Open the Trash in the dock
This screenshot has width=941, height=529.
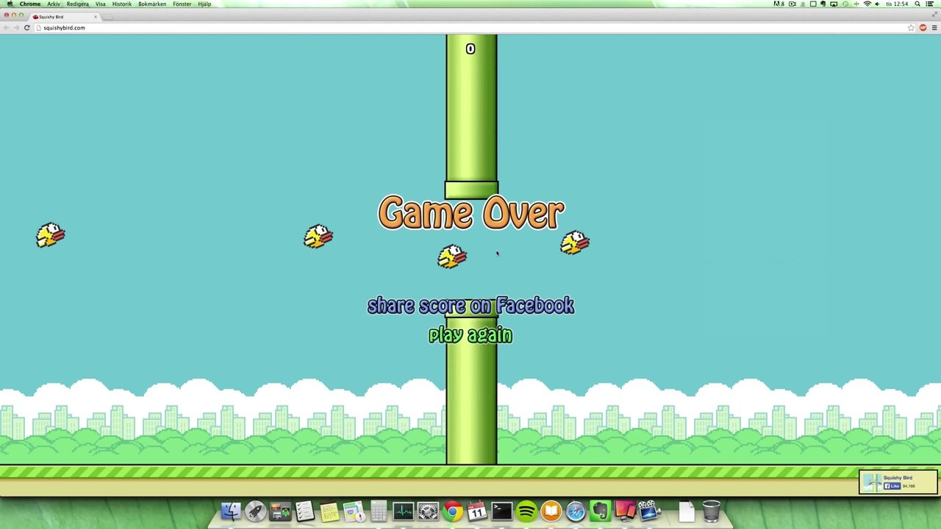point(711,511)
